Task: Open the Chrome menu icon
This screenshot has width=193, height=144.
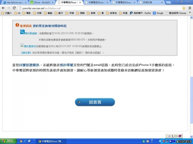Action: (x=190, y=8)
